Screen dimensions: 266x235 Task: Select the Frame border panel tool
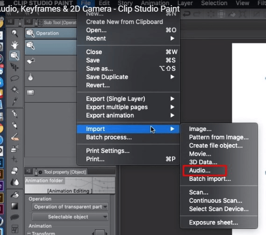(x=14, y=229)
